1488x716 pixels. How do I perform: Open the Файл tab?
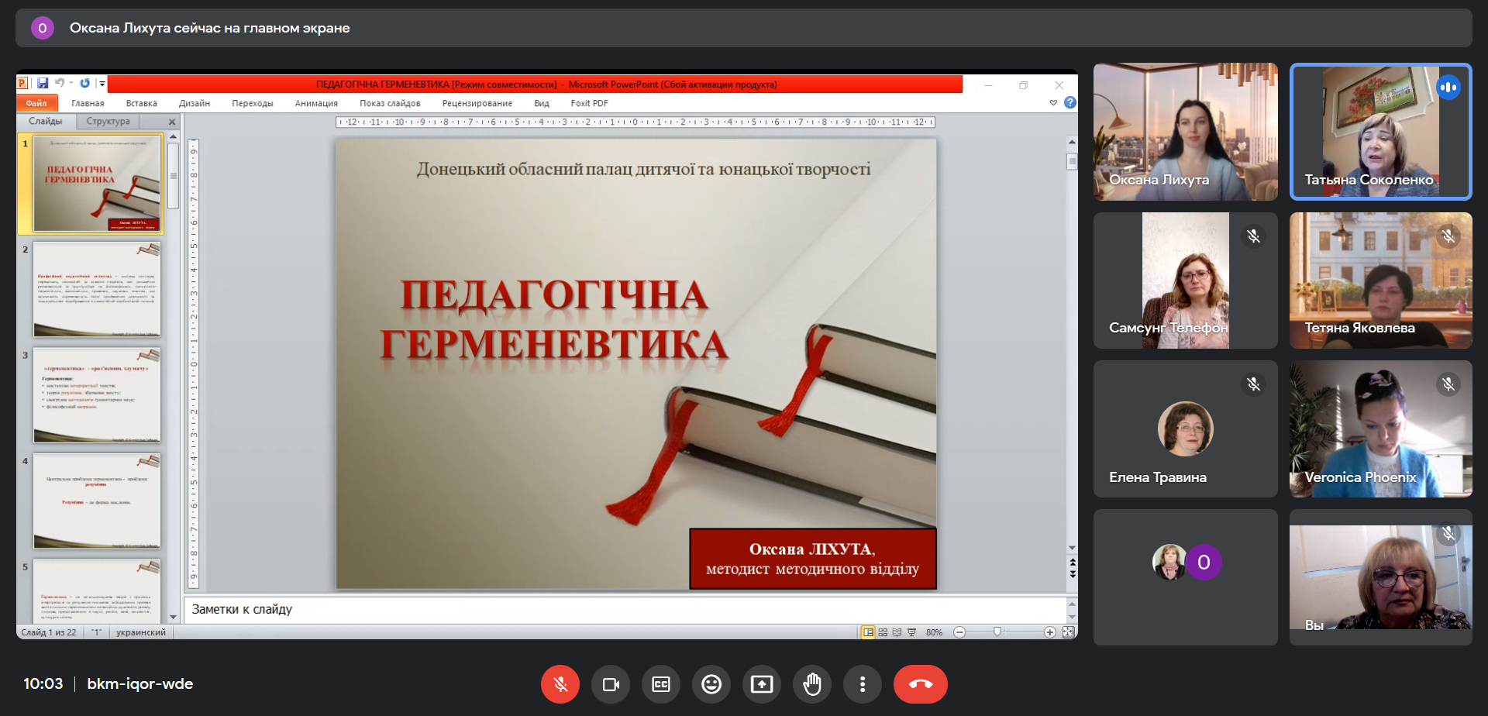point(36,103)
